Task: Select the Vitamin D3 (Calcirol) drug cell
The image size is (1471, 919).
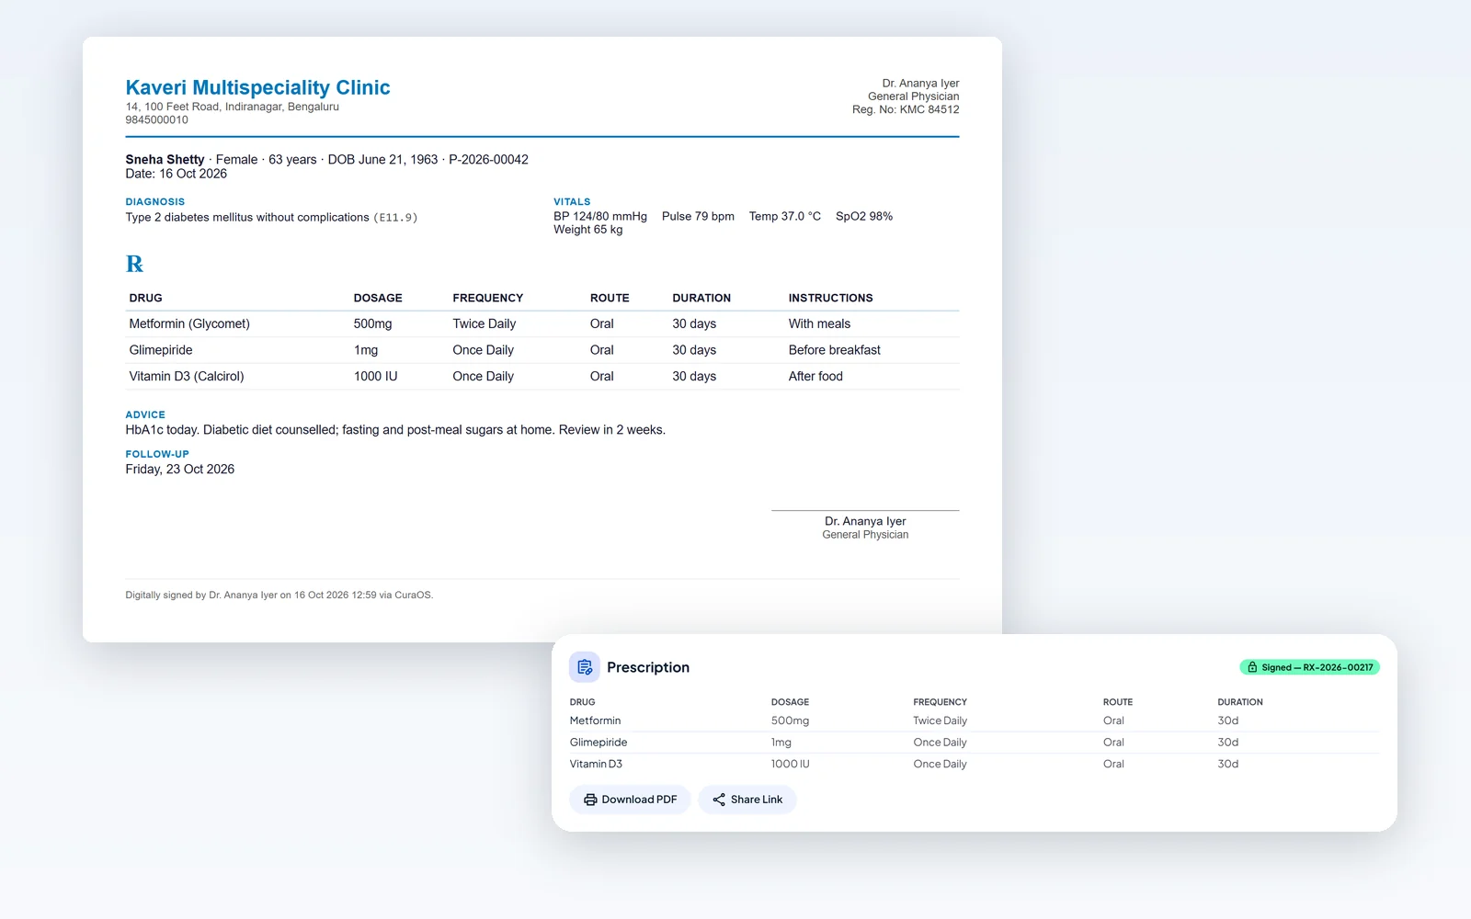Action: pos(187,376)
